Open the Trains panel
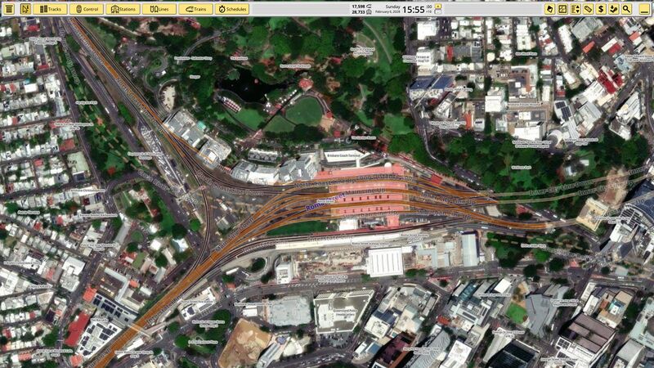Screen dimensions: 654x368 pos(195,9)
